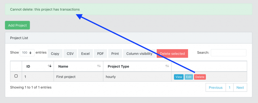
Task: Focus the Search input field
Action: (229, 53)
